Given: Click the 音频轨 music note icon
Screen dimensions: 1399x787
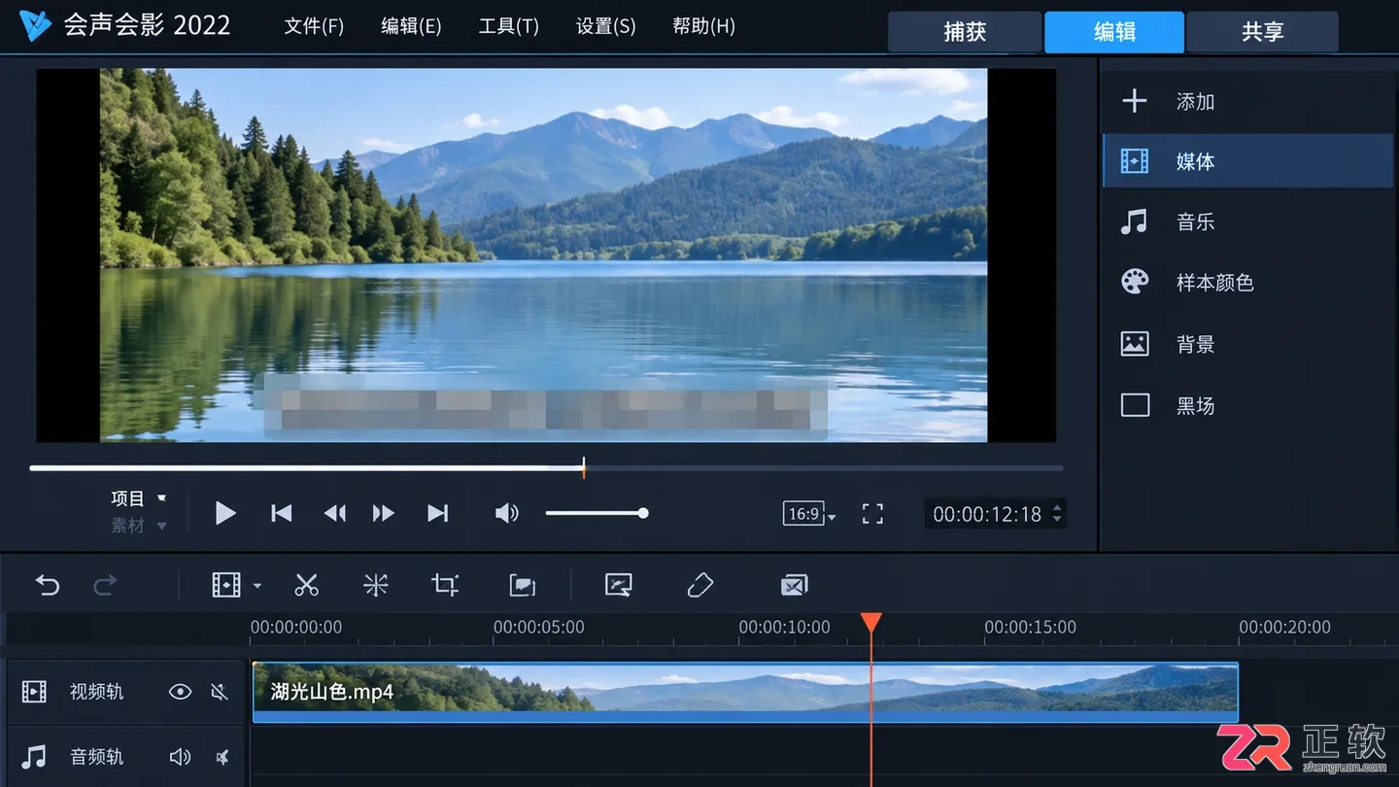Looking at the screenshot, I should [x=34, y=756].
